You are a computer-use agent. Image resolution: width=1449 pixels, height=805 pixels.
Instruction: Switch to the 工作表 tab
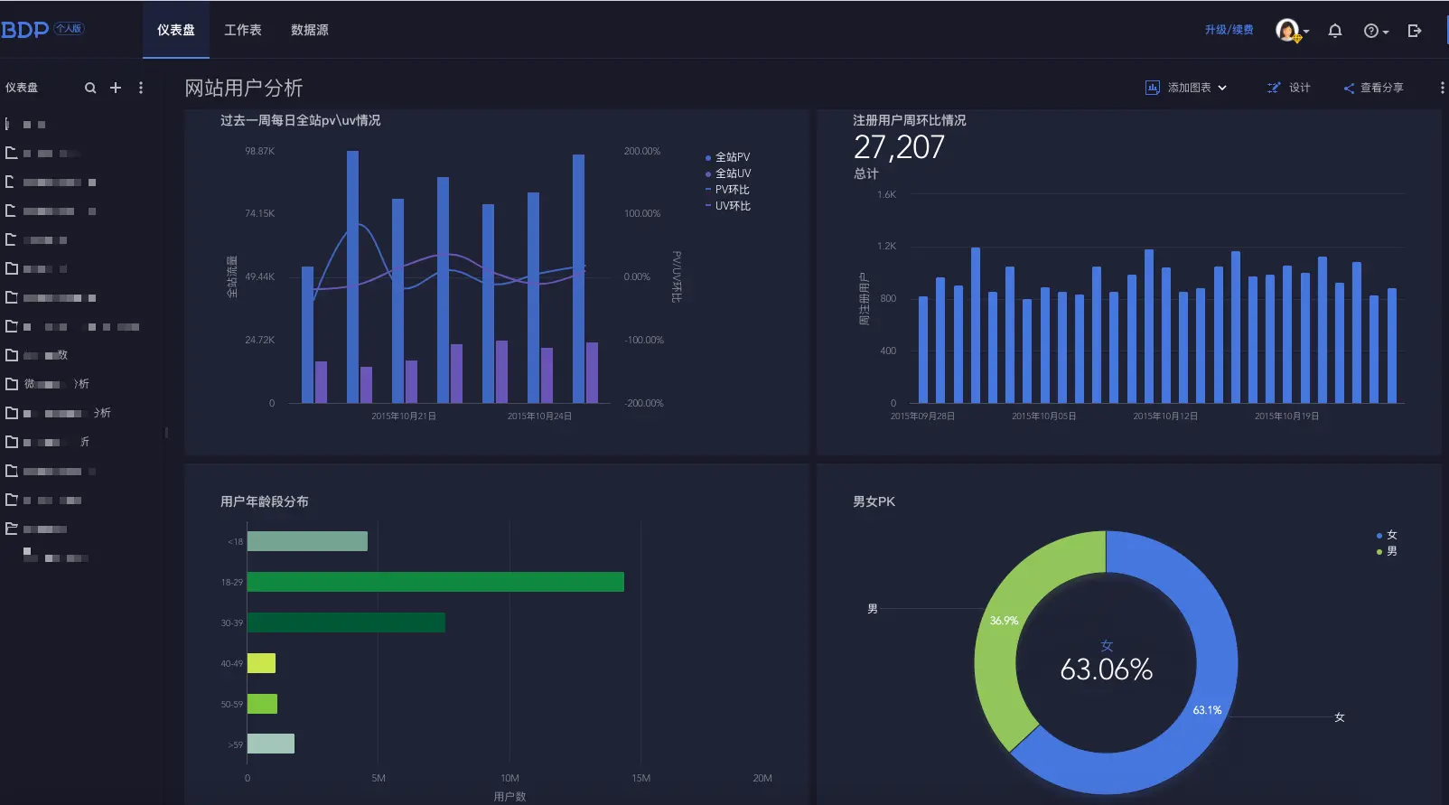(x=243, y=30)
